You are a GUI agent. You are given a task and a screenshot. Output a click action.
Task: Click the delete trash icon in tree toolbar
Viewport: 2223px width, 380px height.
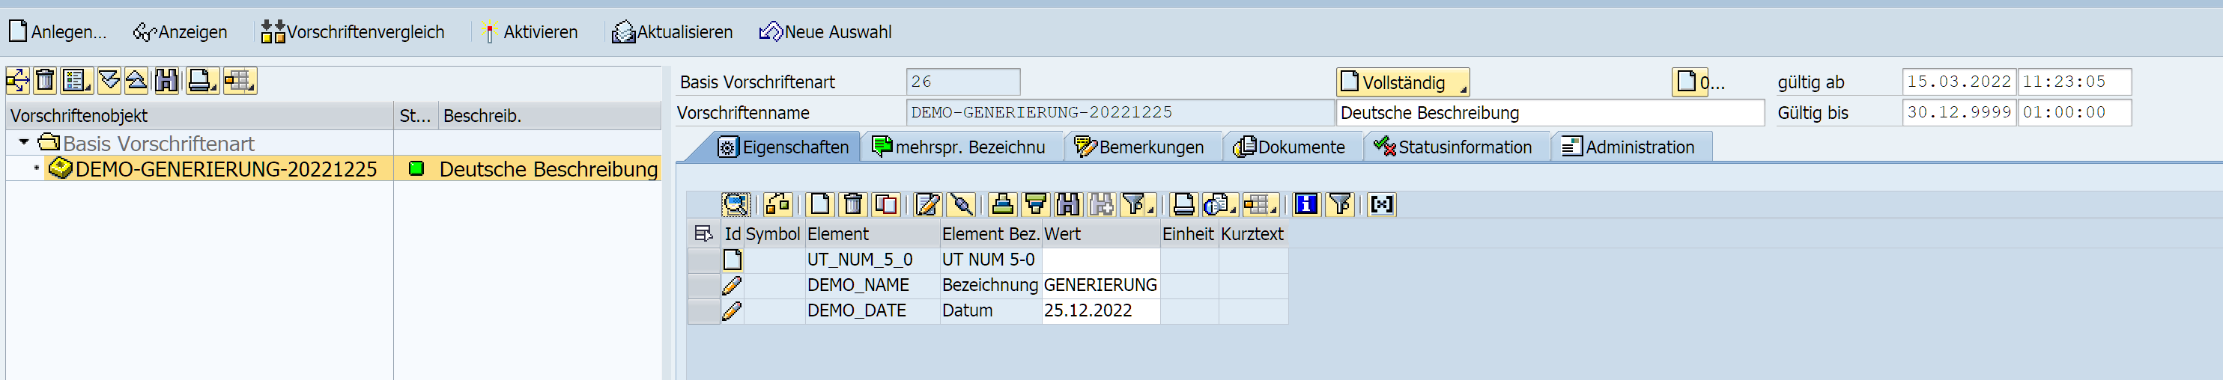[x=46, y=81]
